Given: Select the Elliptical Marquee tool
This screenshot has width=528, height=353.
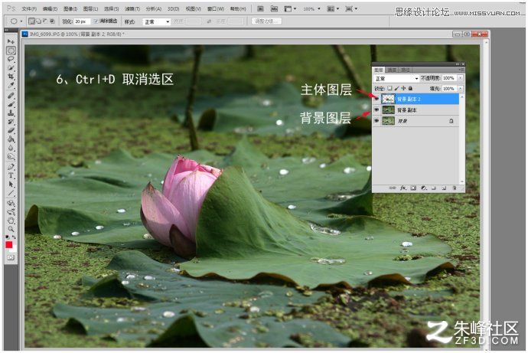Looking at the screenshot, I should 11,51.
